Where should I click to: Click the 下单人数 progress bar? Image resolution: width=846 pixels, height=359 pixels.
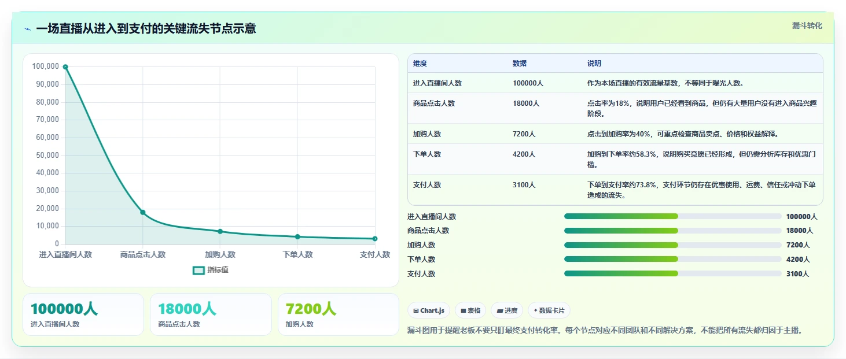(x=672, y=259)
